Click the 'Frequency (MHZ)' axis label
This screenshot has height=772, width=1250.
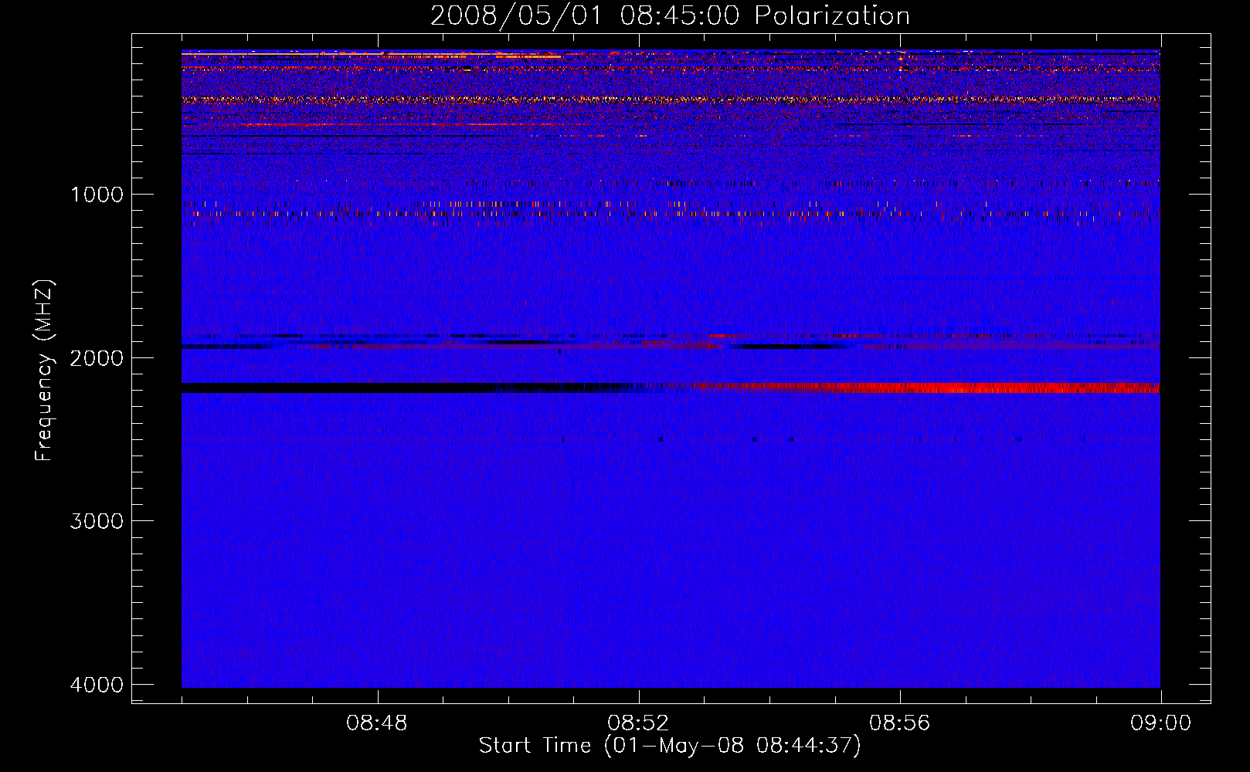pyautogui.click(x=44, y=370)
